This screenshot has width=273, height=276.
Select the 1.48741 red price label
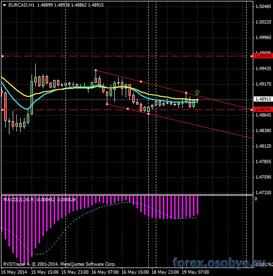(263, 110)
